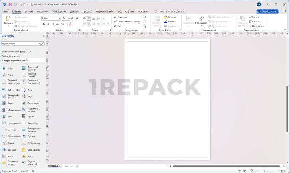Screen dimensions: 289x173
Task: Open the Express shapes (Экспресс-фигуры) link
Action: coord(11,56)
